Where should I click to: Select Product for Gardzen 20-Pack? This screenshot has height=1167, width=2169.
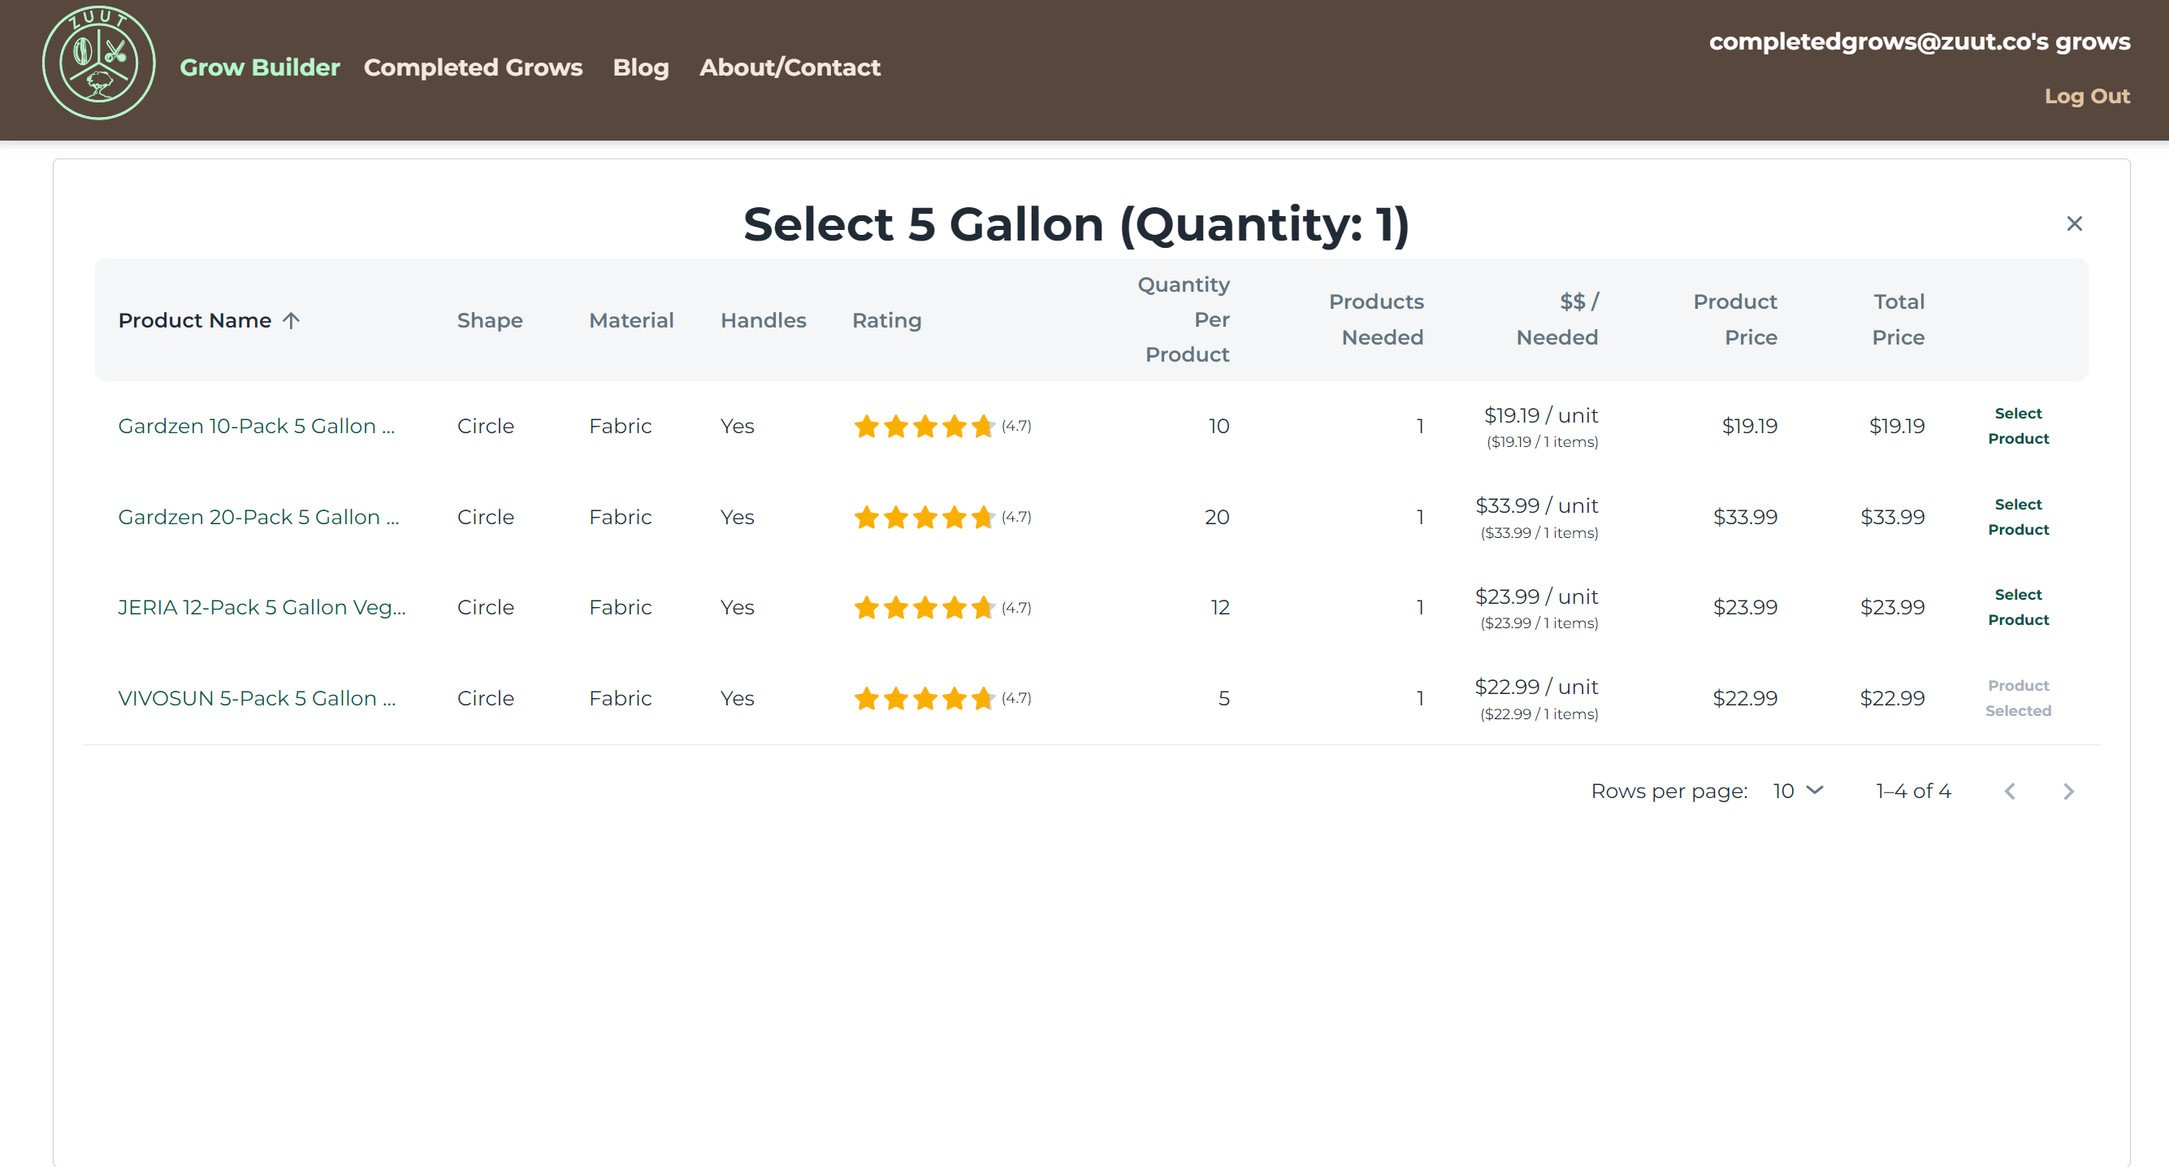point(2018,517)
